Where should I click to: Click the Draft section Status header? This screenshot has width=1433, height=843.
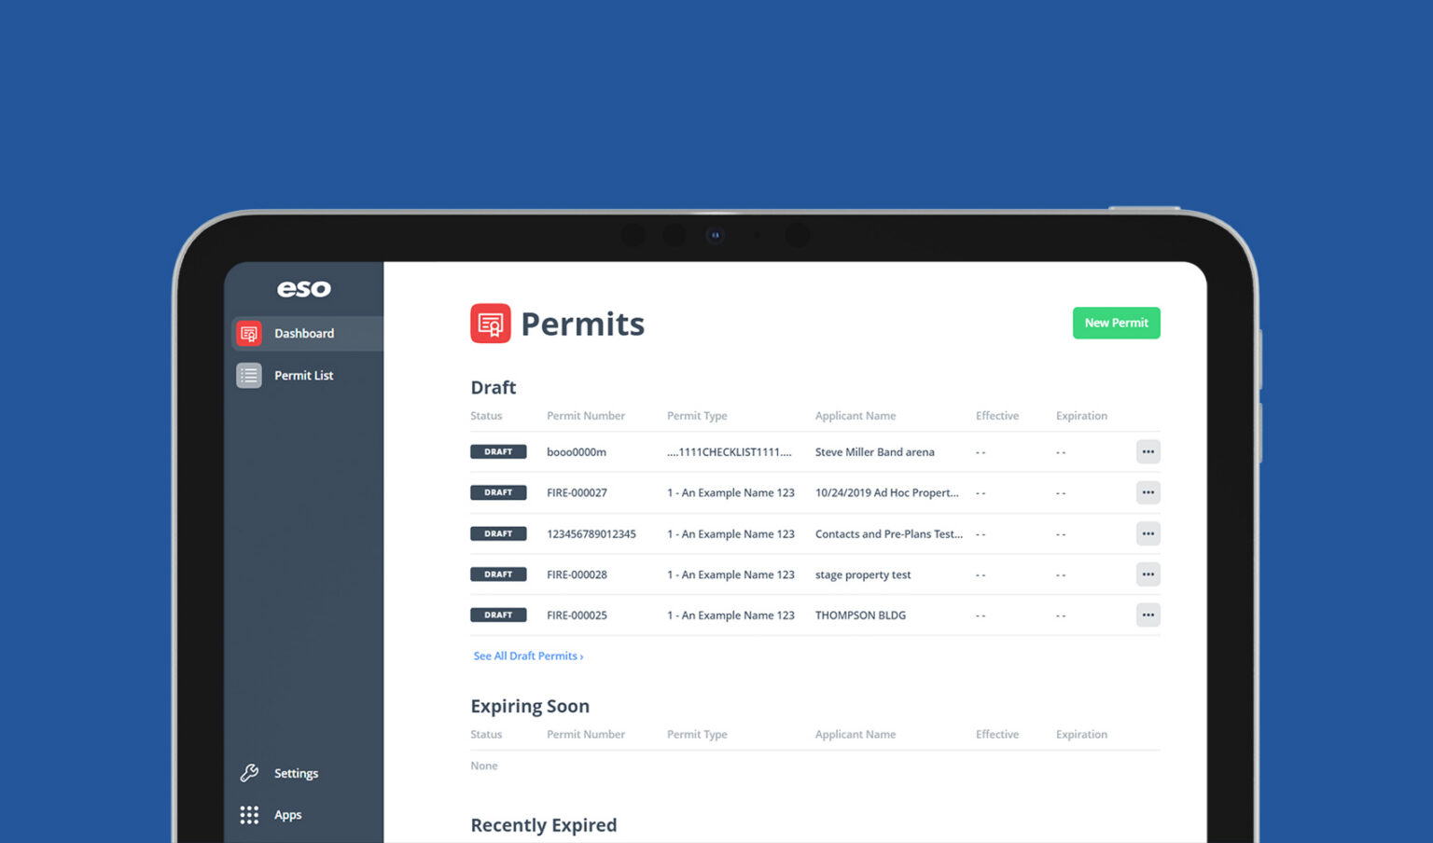[486, 416]
